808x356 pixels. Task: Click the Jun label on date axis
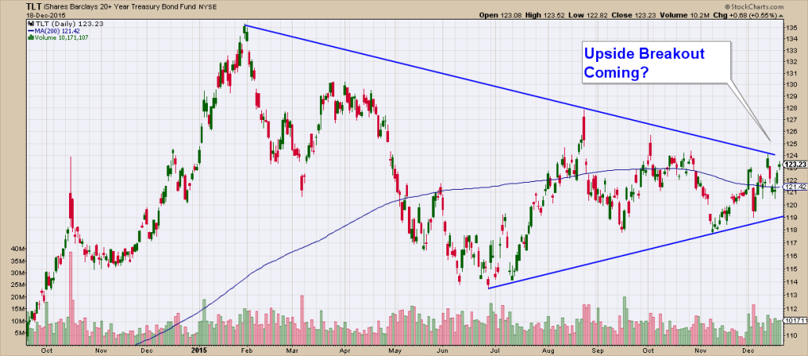(442, 351)
